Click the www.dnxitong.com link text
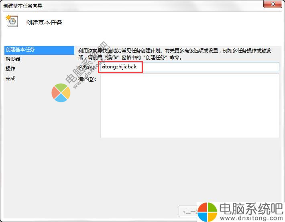The width and height of the screenshot is (285, 222). pos(251,218)
